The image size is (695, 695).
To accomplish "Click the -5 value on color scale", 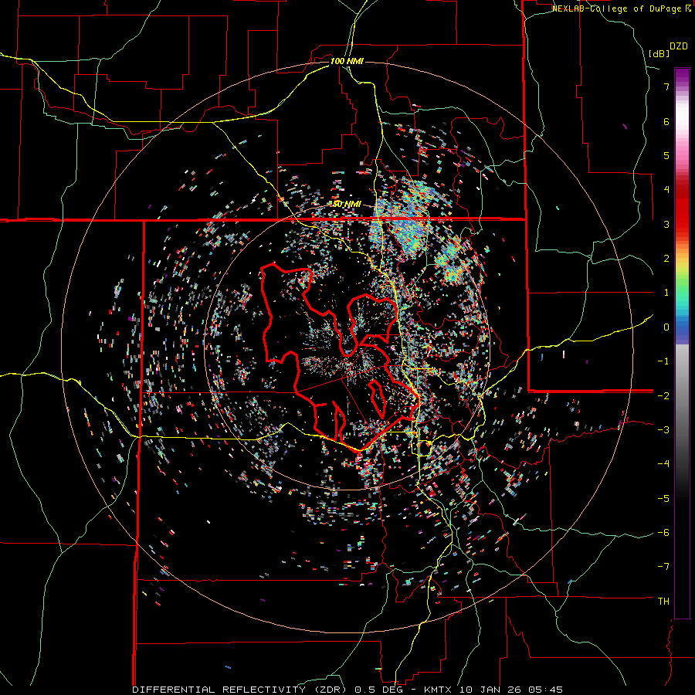I will pos(663,498).
